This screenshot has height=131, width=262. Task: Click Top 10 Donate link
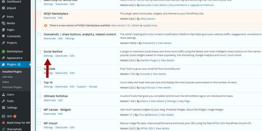tap(93, 86)
